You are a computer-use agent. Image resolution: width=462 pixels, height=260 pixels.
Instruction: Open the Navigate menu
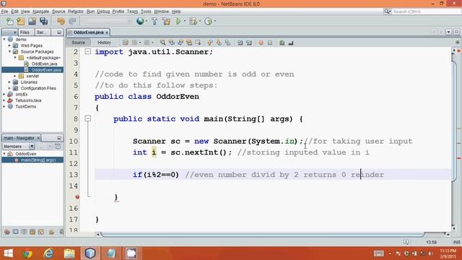[40, 12]
